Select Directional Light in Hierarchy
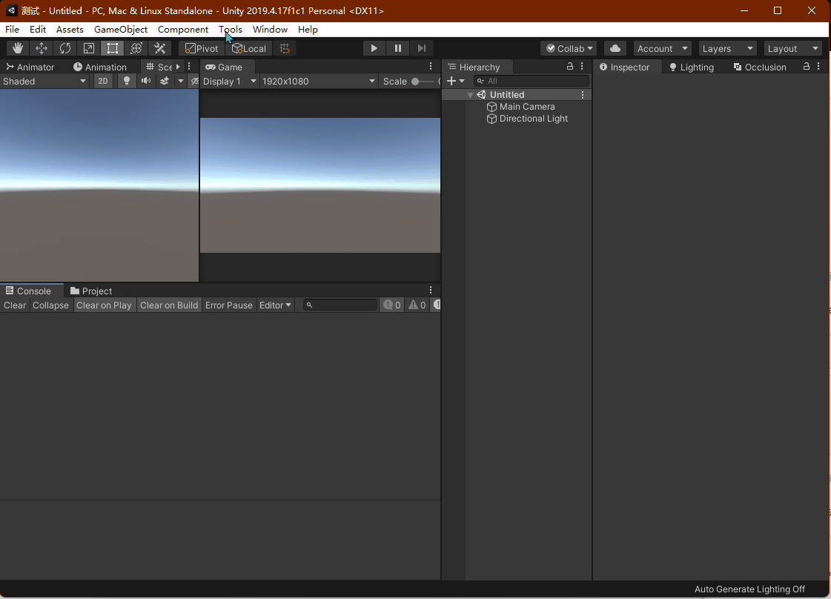The image size is (831, 599). (x=527, y=119)
